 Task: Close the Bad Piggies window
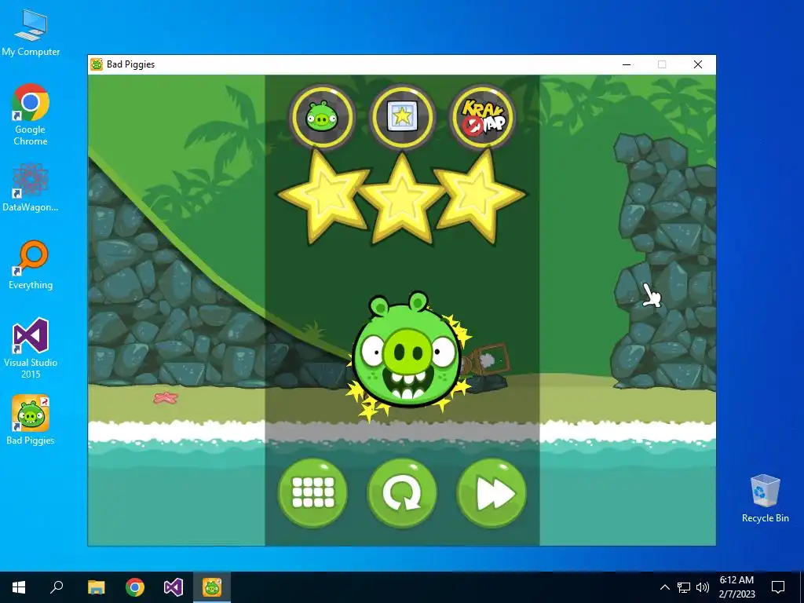tap(698, 64)
